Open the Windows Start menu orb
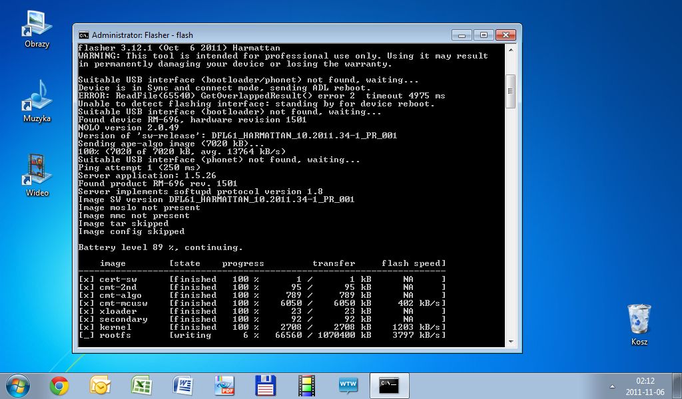The width and height of the screenshot is (682, 399). (x=18, y=386)
